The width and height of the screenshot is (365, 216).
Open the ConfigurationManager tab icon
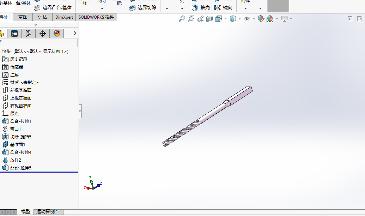coord(29,34)
